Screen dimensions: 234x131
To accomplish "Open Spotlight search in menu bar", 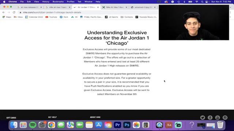I will 202,1.
